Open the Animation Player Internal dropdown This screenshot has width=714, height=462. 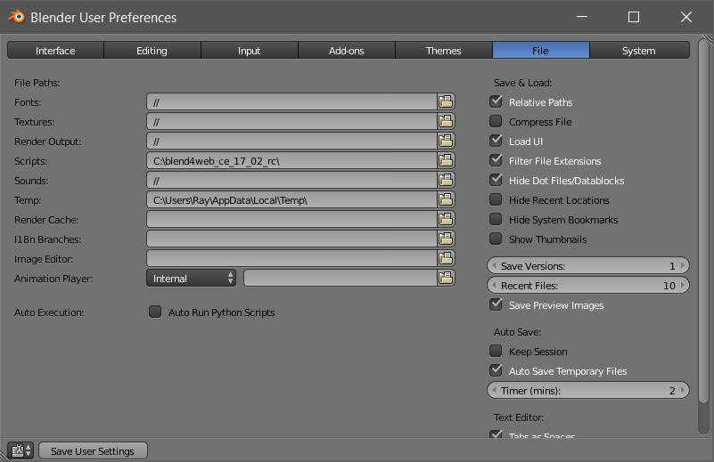(x=192, y=278)
